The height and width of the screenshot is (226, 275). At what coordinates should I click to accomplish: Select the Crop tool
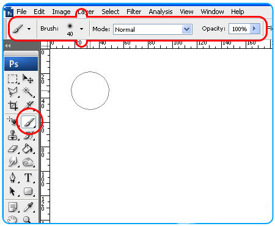click(13, 106)
